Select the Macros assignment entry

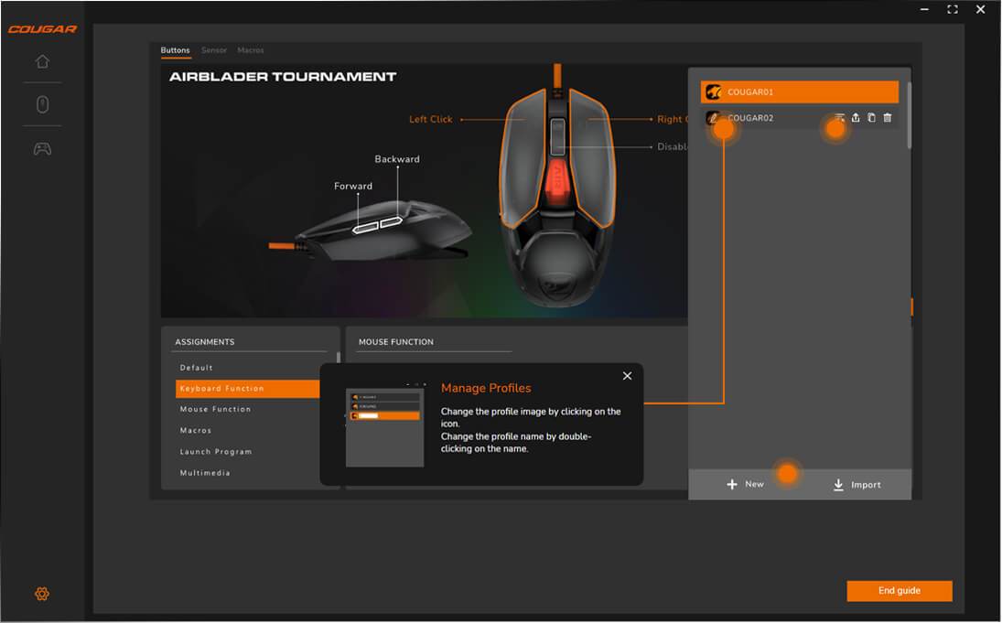tap(196, 431)
